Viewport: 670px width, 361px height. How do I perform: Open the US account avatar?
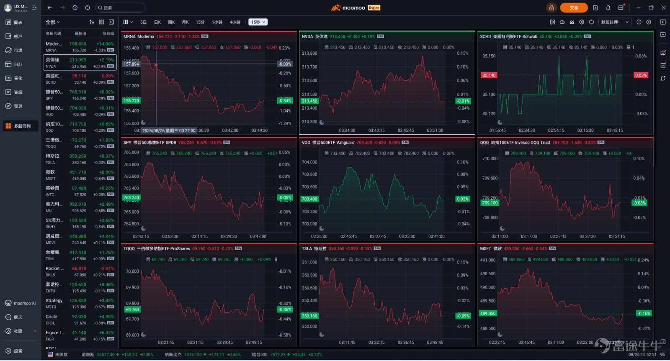point(8,8)
